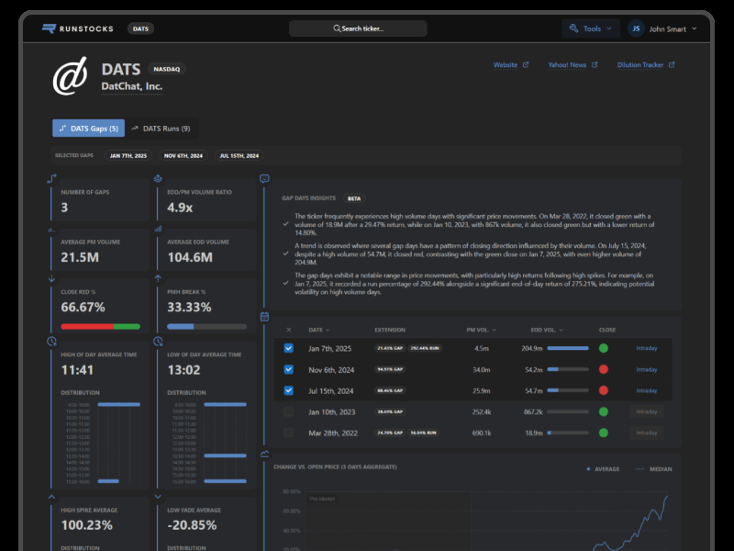Click the Jan 7th, 2025 selected gap chip
The height and width of the screenshot is (551, 734).
pos(128,155)
